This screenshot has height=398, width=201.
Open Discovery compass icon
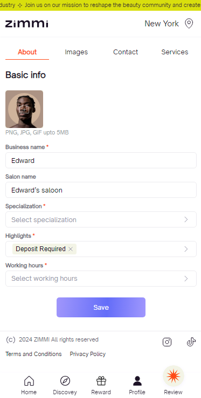click(x=65, y=381)
